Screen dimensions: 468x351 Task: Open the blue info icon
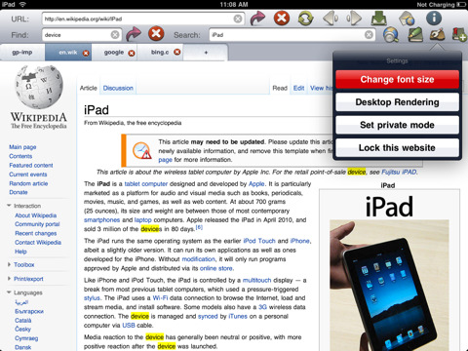click(x=434, y=19)
